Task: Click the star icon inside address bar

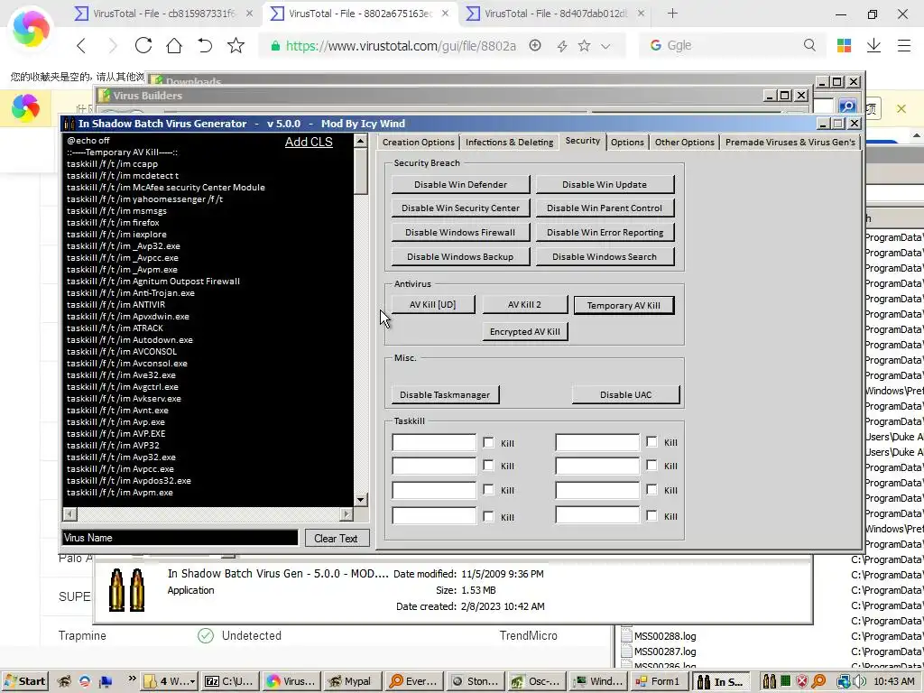Action: coord(584,45)
